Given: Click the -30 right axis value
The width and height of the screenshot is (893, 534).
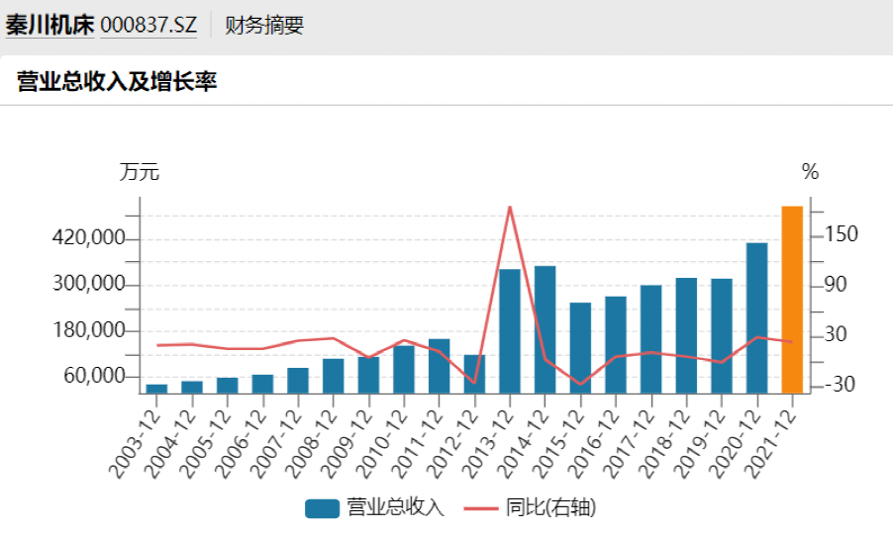Looking at the screenshot, I should [x=841, y=385].
